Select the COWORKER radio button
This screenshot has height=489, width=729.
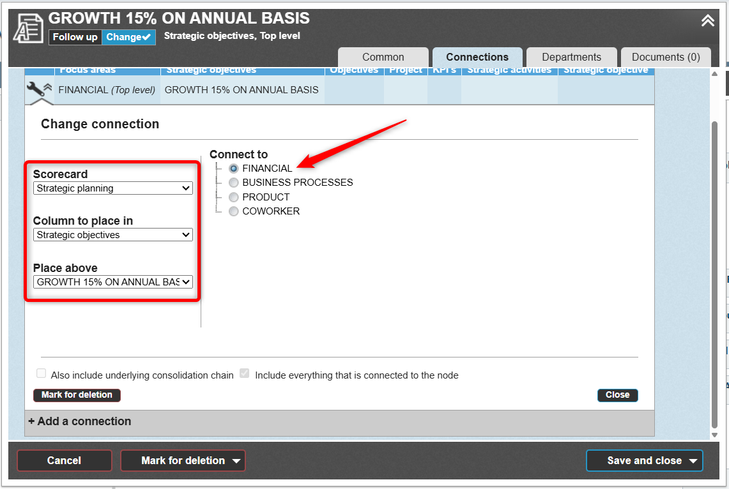click(234, 211)
